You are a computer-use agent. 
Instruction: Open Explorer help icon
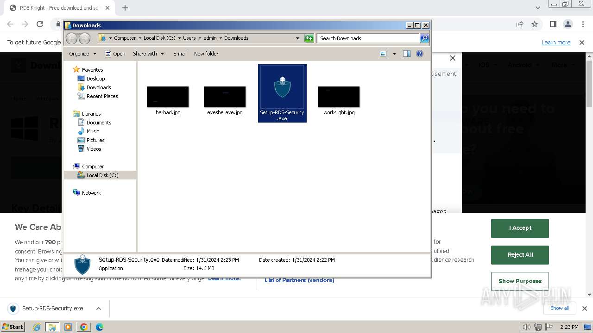(420, 54)
